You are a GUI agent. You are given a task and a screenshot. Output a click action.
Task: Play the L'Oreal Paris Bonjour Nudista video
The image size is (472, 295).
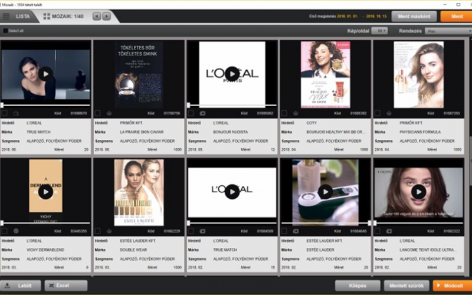point(232,73)
